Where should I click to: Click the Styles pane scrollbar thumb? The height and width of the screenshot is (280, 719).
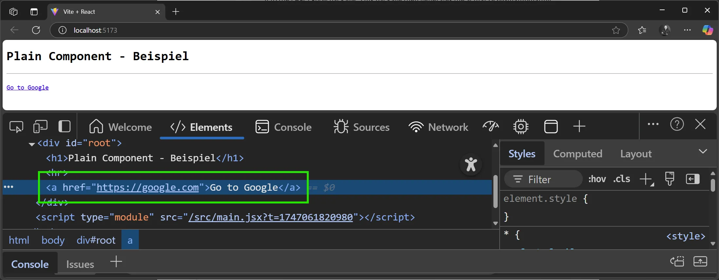pos(713,185)
